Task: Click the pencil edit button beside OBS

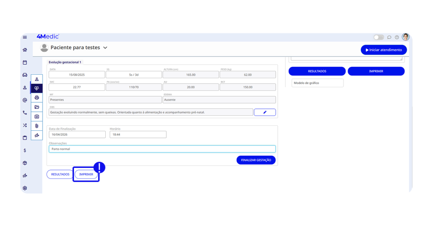Action: pos(265,112)
